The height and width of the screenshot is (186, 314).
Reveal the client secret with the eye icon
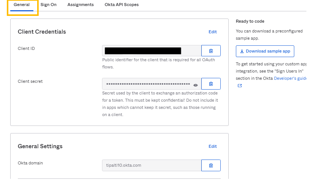click(x=196, y=85)
